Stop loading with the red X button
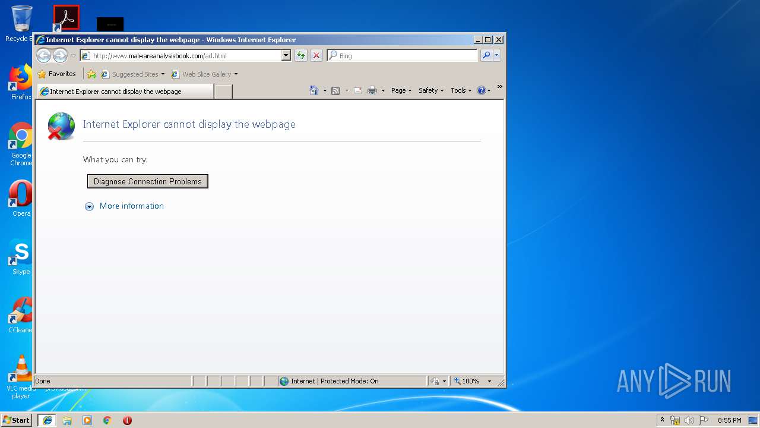This screenshot has width=760, height=428. (316, 55)
